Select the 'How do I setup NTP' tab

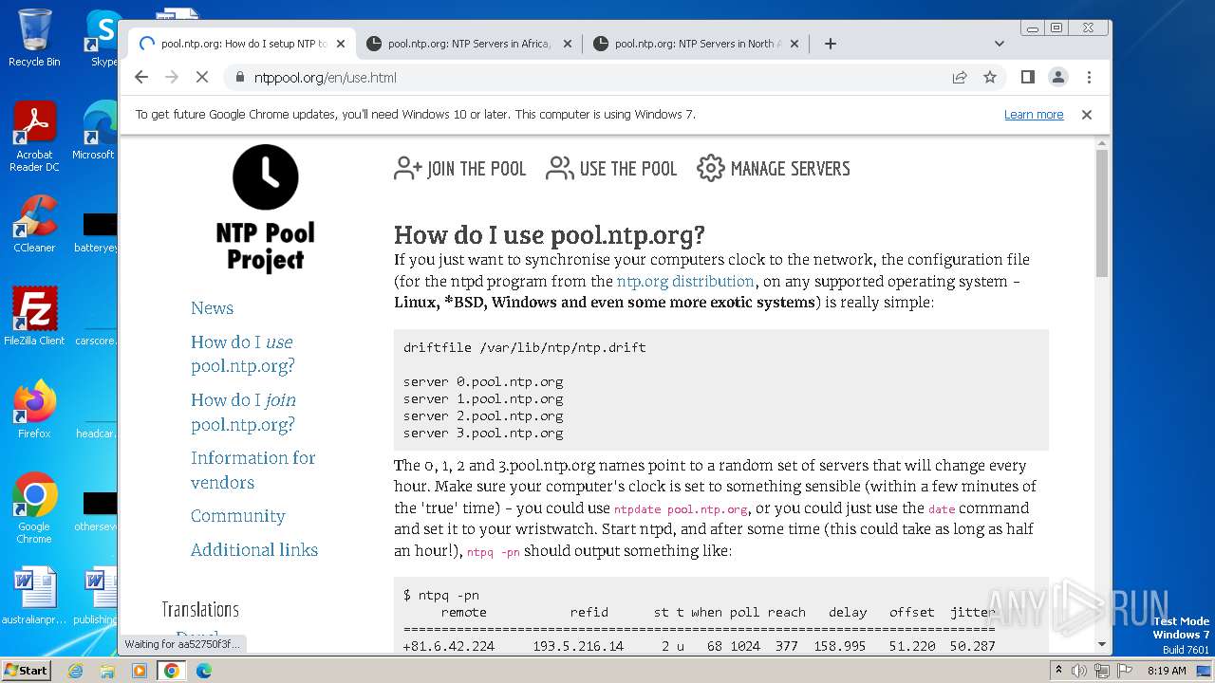point(242,44)
